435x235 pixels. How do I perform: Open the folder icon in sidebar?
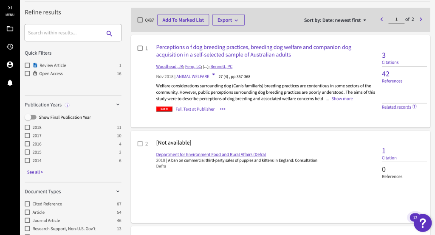tap(10, 28)
